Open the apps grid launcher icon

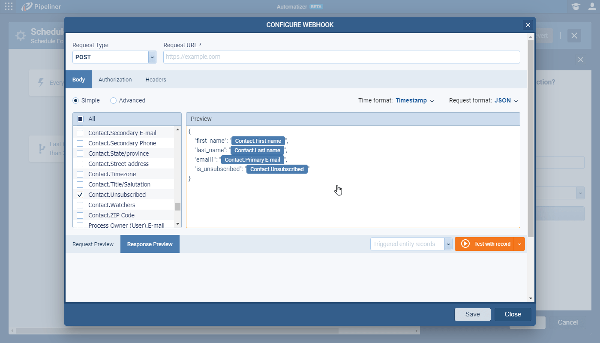(x=8, y=6)
